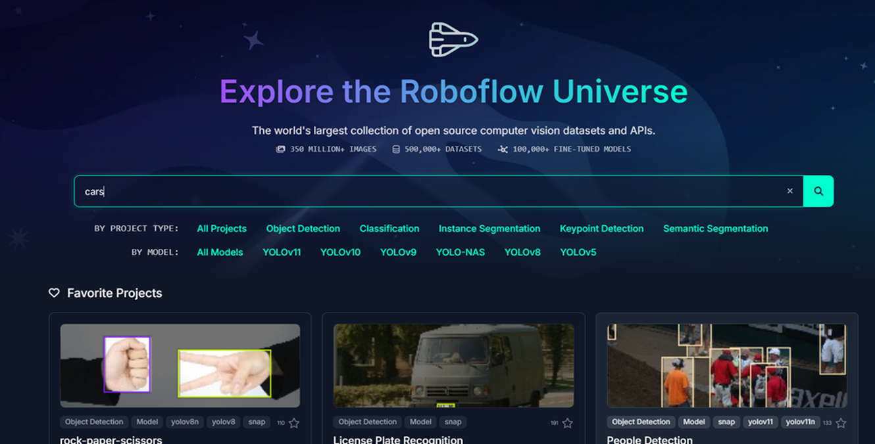Screen dimensions: 875x444
Task: Click the "350 MILLION+ IMAGES" text
Action: (334, 149)
